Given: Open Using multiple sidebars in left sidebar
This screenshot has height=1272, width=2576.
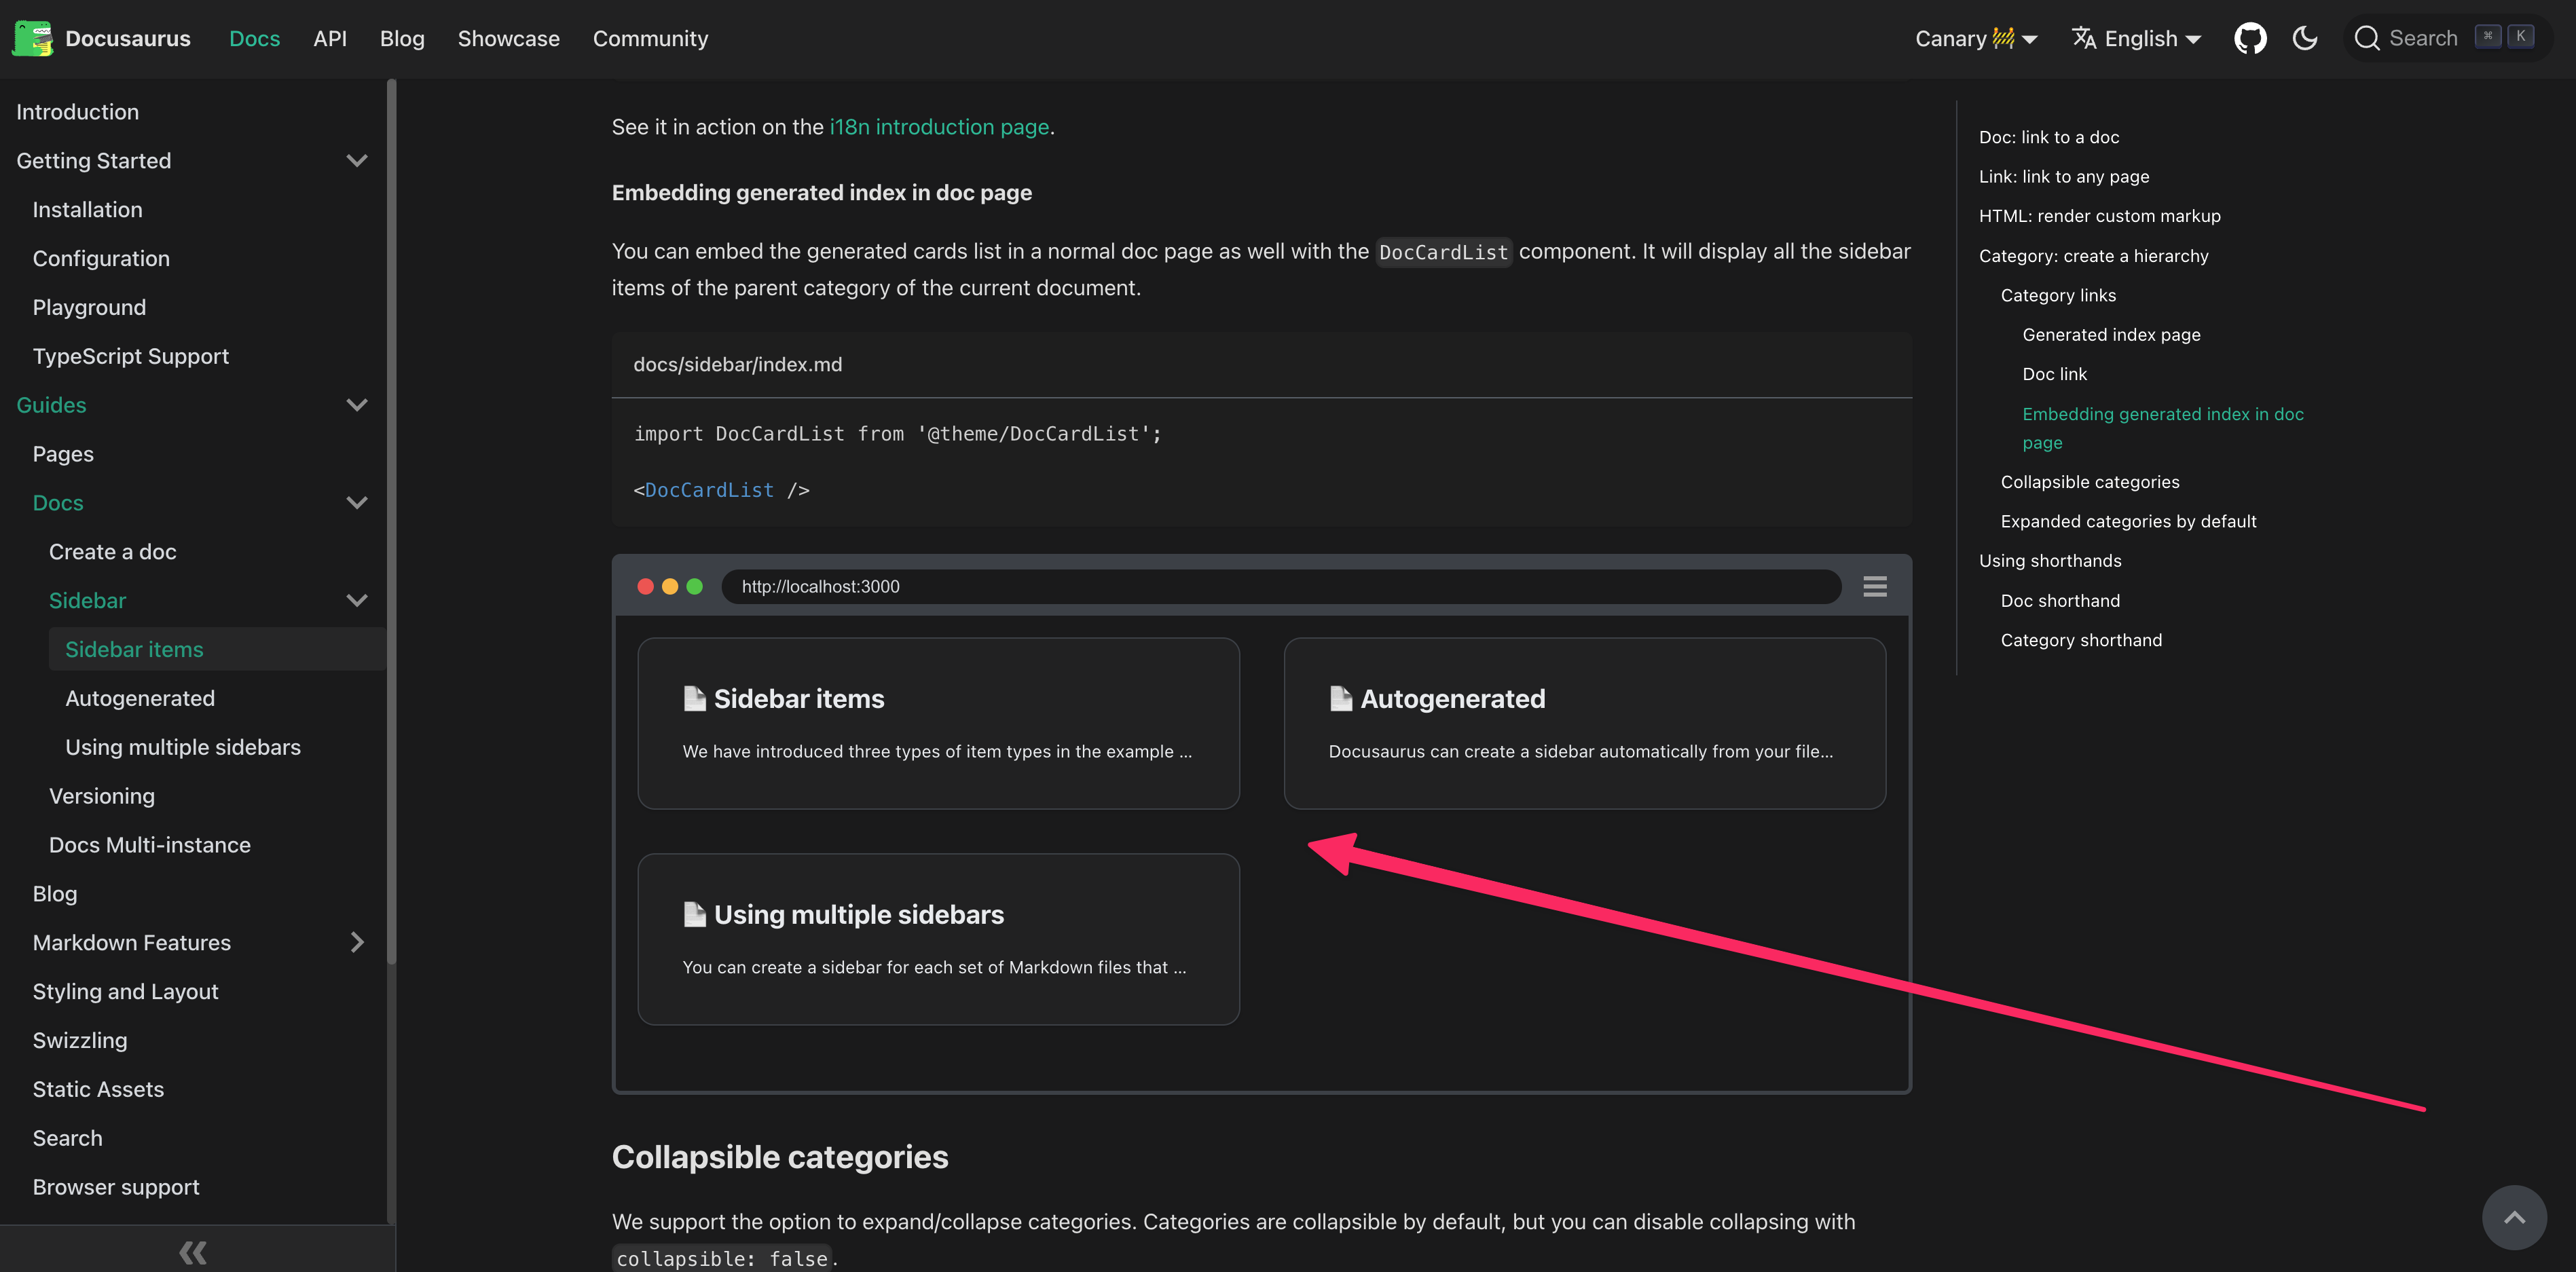Looking at the screenshot, I should pos(183,748).
